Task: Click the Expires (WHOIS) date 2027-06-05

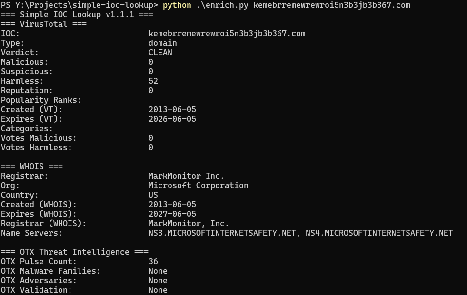Action: 172,214
